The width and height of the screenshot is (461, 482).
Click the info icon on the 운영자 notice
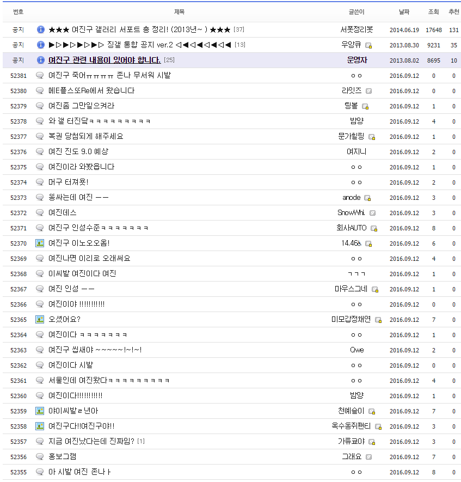[x=40, y=60]
